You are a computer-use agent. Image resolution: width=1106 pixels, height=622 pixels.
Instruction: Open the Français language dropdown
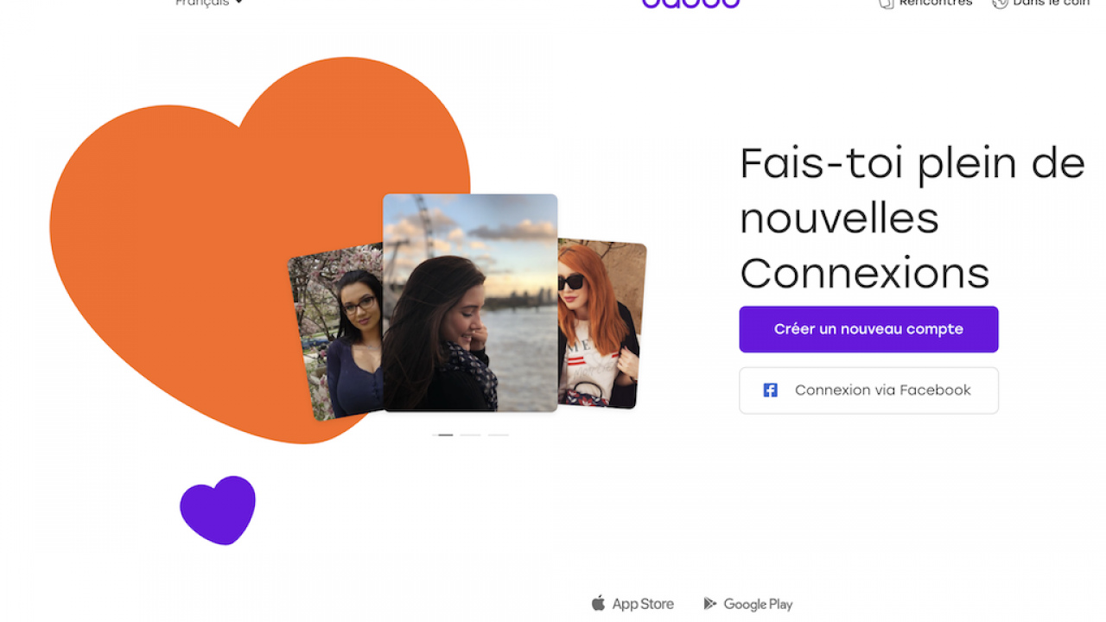[208, 3]
